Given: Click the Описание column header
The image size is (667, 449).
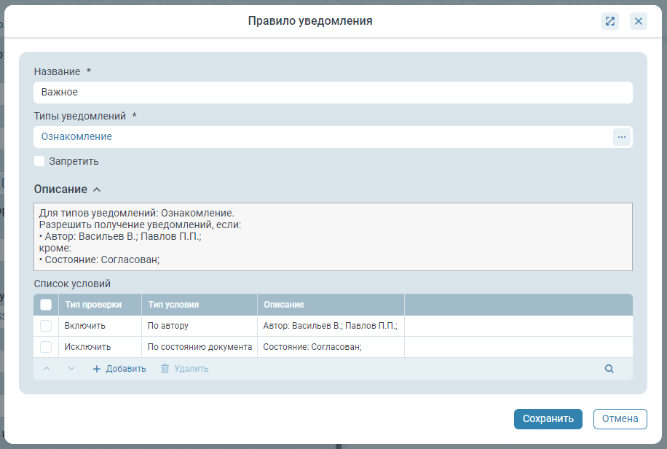Looking at the screenshot, I should pos(283,305).
